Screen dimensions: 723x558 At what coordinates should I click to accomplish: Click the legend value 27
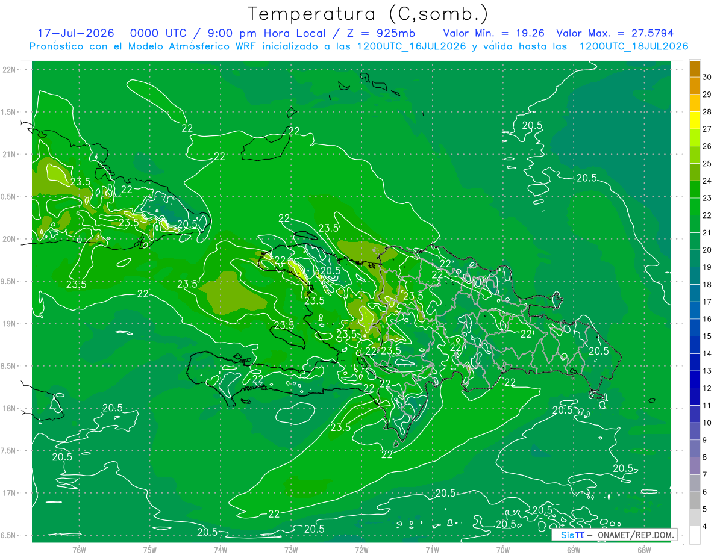click(x=707, y=129)
